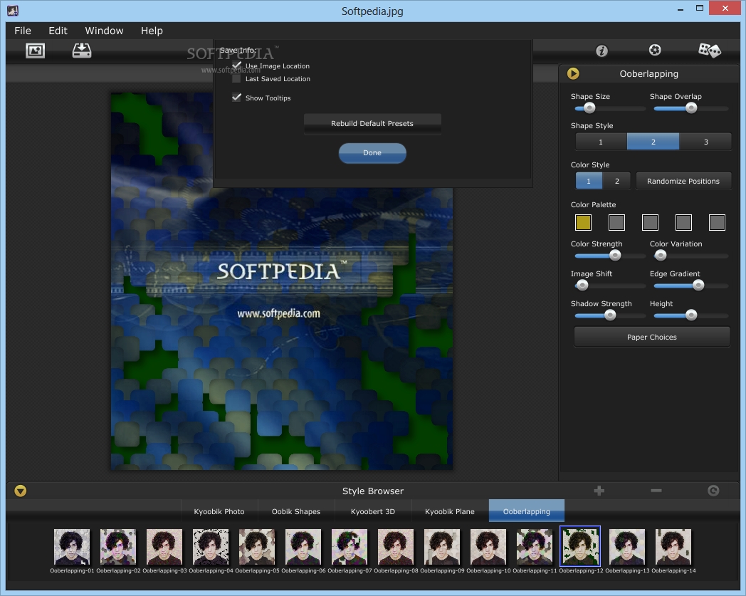The image size is (746, 596).
Task: Select Ooberlapping-02 preset thumbnail
Action: (118, 546)
